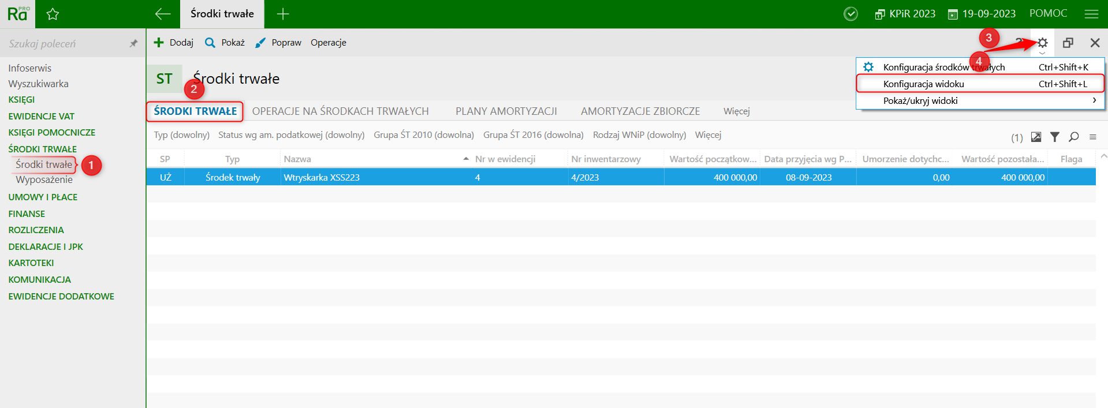Collapse ŚRODKI TRWAŁE sidebar section
Viewport: 1108px width, 408px height.
click(42, 149)
